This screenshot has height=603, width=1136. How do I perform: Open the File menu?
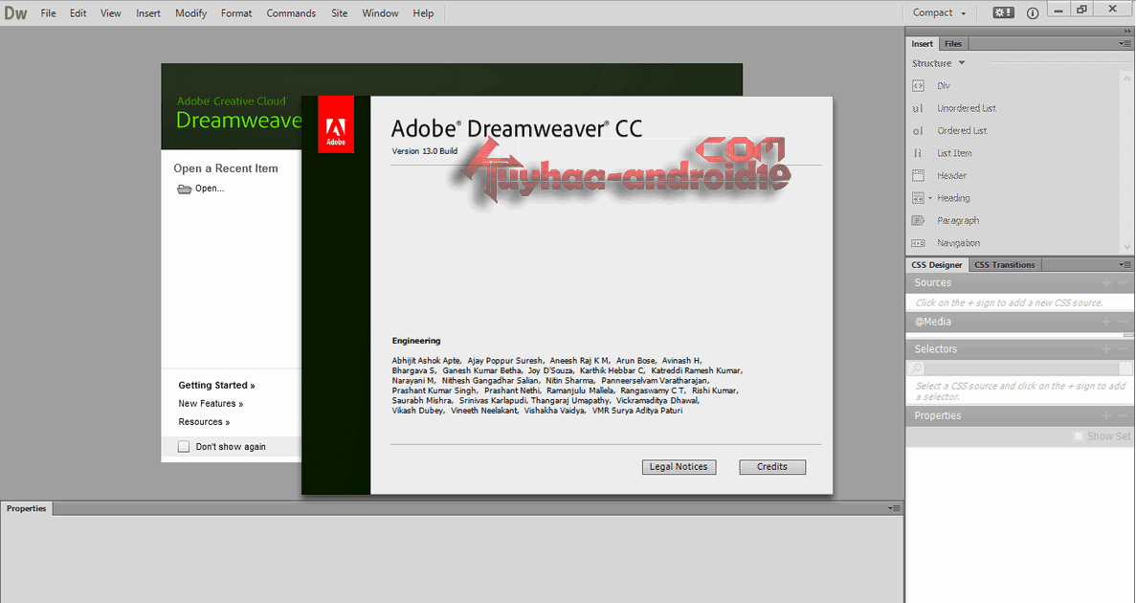click(48, 13)
